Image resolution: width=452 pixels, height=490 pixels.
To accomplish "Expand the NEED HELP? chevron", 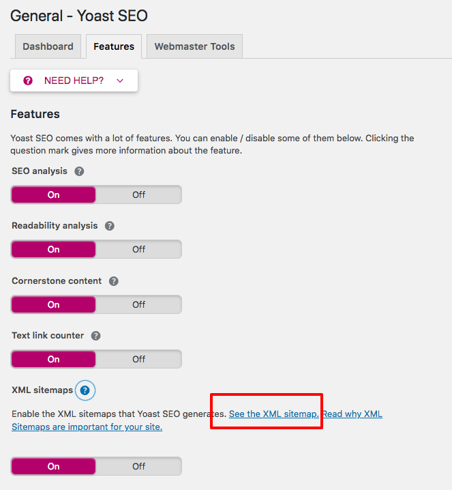I will pyautogui.click(x=120, y=81).
